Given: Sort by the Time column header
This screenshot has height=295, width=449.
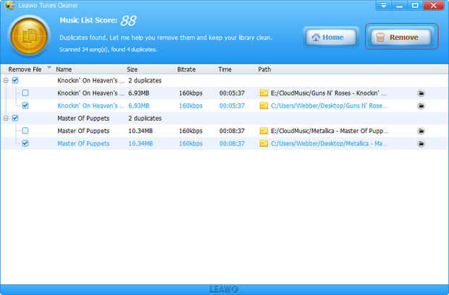Looking at the screenshot, I should (224, 69).
